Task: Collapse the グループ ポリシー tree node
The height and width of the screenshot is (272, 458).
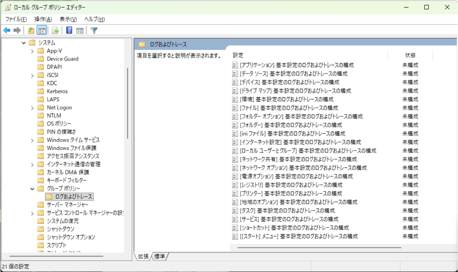Action: click(32, 188)
